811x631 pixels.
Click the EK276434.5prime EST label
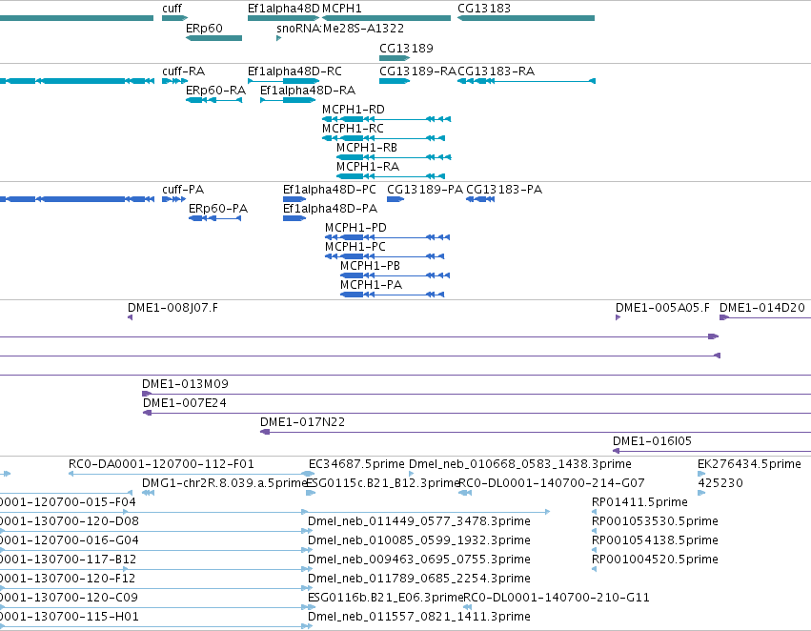[x=749, y=464]
